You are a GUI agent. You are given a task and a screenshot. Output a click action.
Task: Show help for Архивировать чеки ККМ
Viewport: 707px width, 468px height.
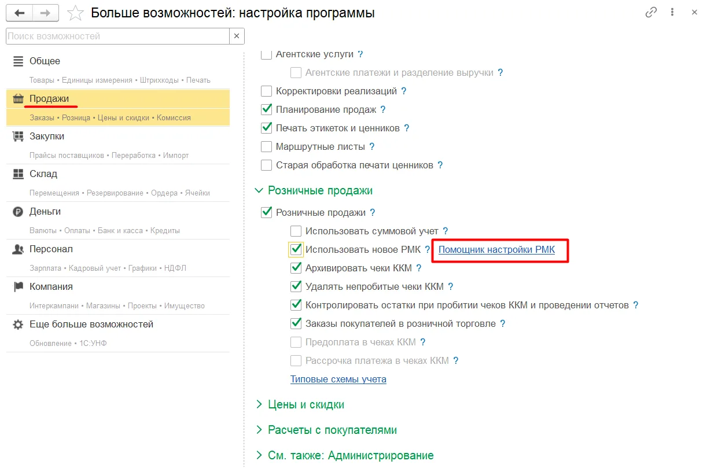coord(419,268)
